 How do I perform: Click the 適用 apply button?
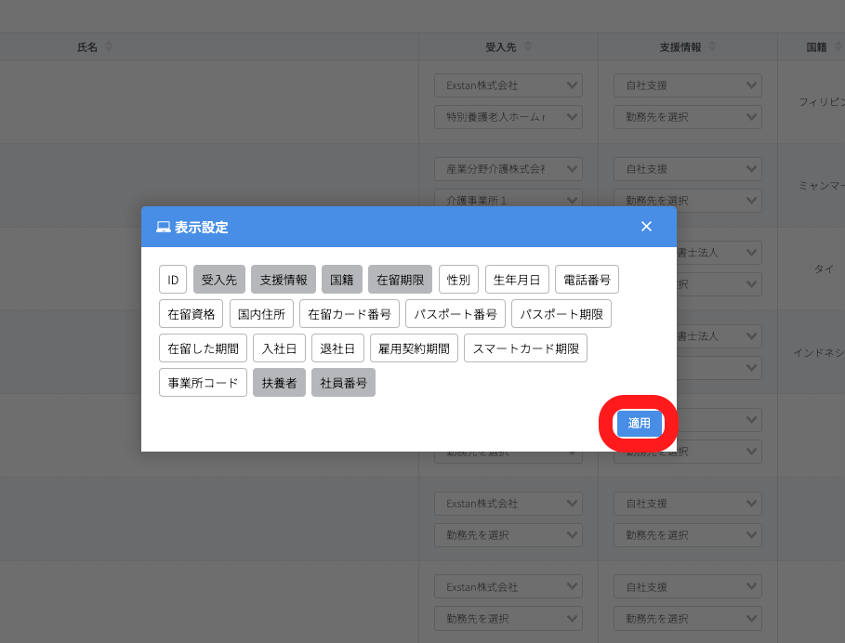[639, 424]
